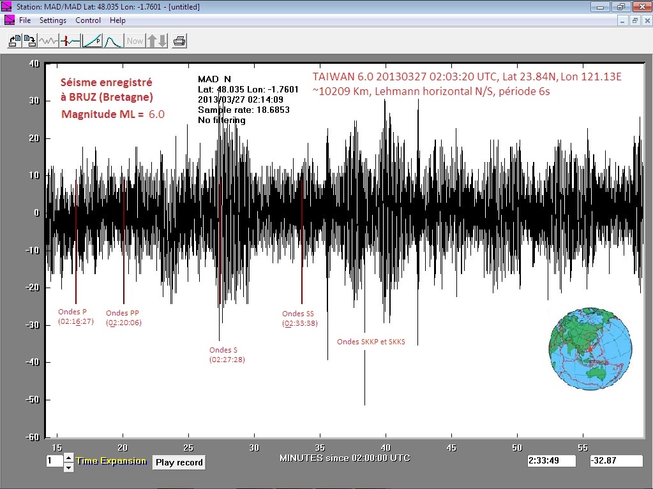Click the open file toolbar icon
The image size is (653, 489).
(14, 41)
